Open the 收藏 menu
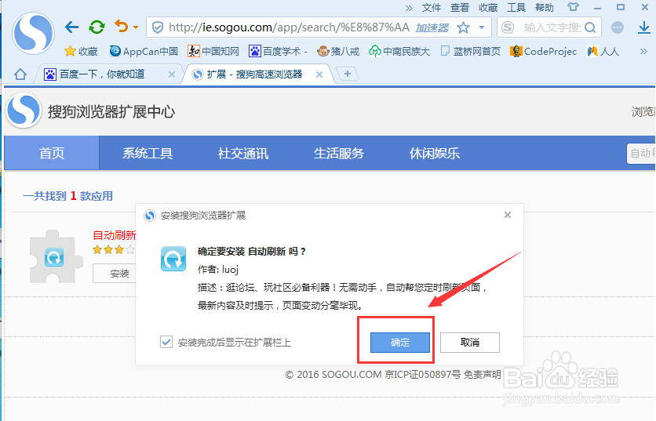Viewport: 656px width, 421px height. [x=488, y=8]
